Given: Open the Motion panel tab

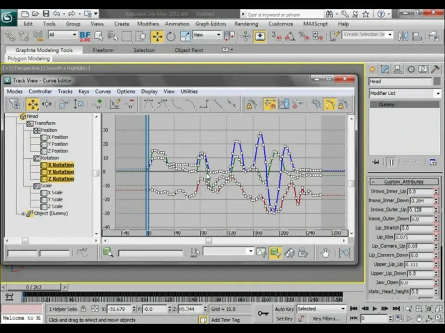Looking at the screenshot, I should 411,69.
